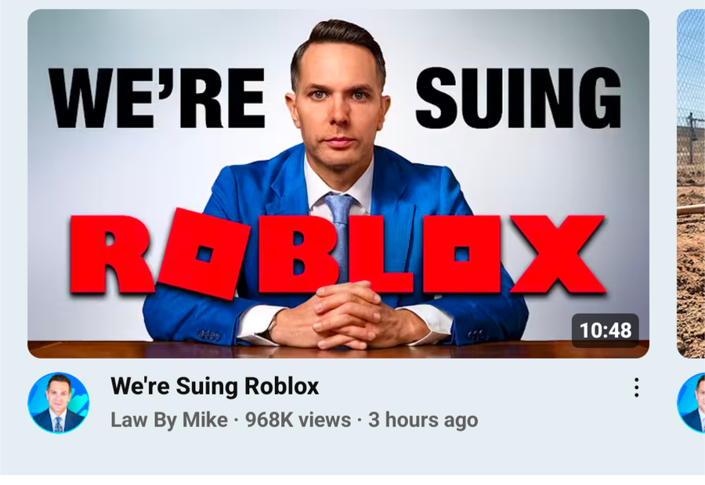This screenshot has height=485, width=705.
Task: Click the second square O in ROBLOX
Action: (x=461, y=254)
